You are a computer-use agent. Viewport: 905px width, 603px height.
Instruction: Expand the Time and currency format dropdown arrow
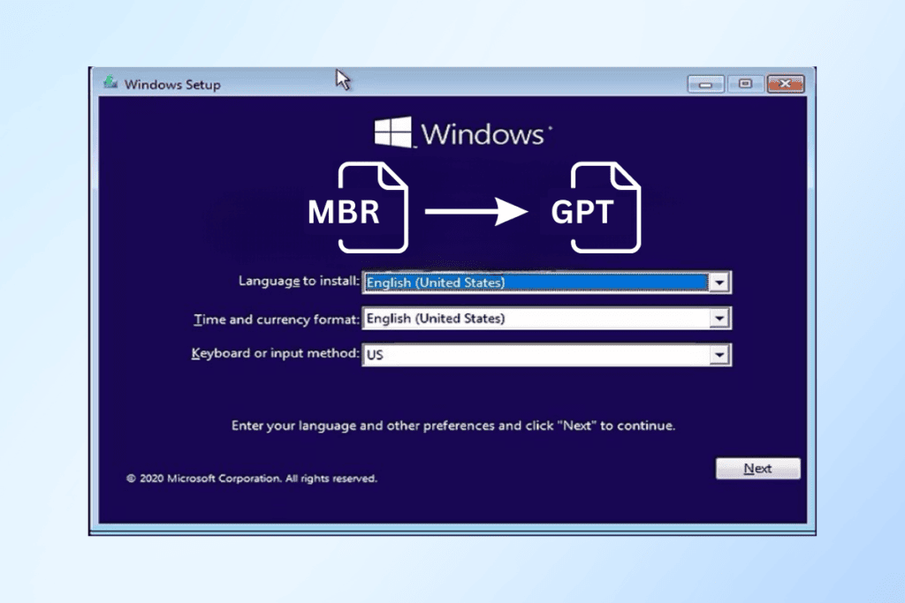[719, 318]
